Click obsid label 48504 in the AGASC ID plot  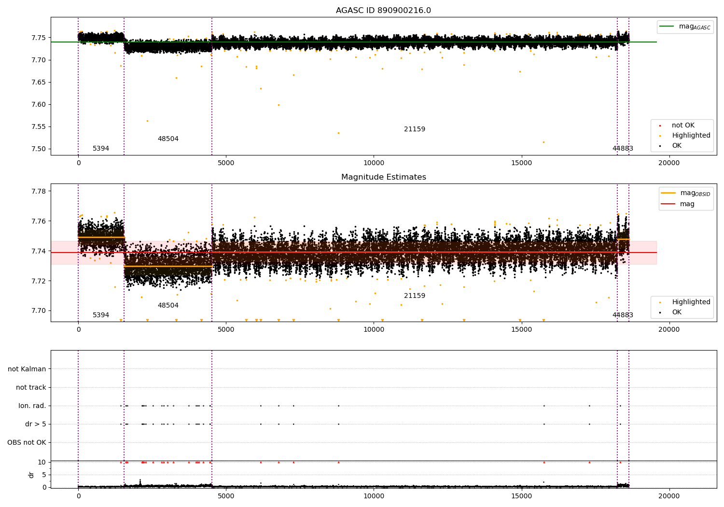click(x=168, y=139)
